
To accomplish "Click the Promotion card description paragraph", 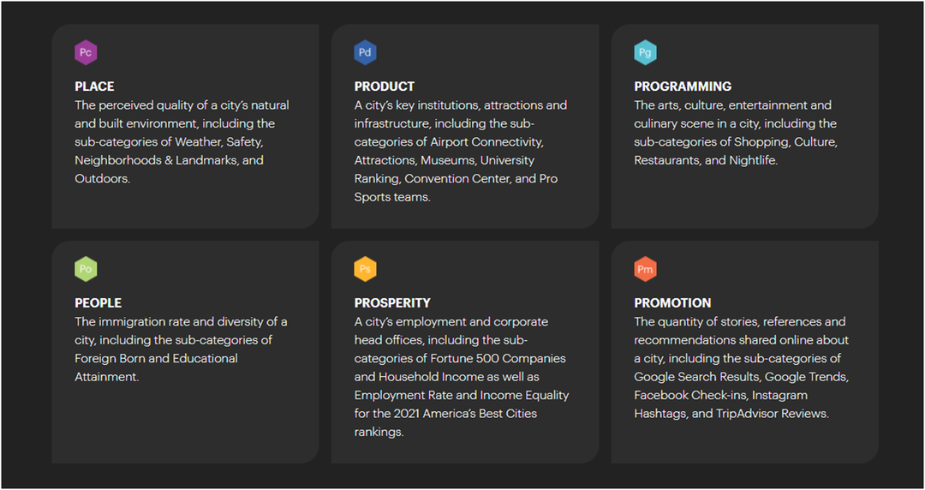I will click(742, 367).
